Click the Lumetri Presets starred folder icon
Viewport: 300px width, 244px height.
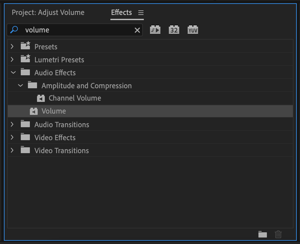[x=25, y=58]
